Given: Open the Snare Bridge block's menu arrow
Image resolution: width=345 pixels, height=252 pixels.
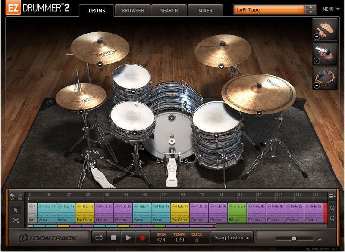Looking at the screenshot, I should (x=231, y=206).
